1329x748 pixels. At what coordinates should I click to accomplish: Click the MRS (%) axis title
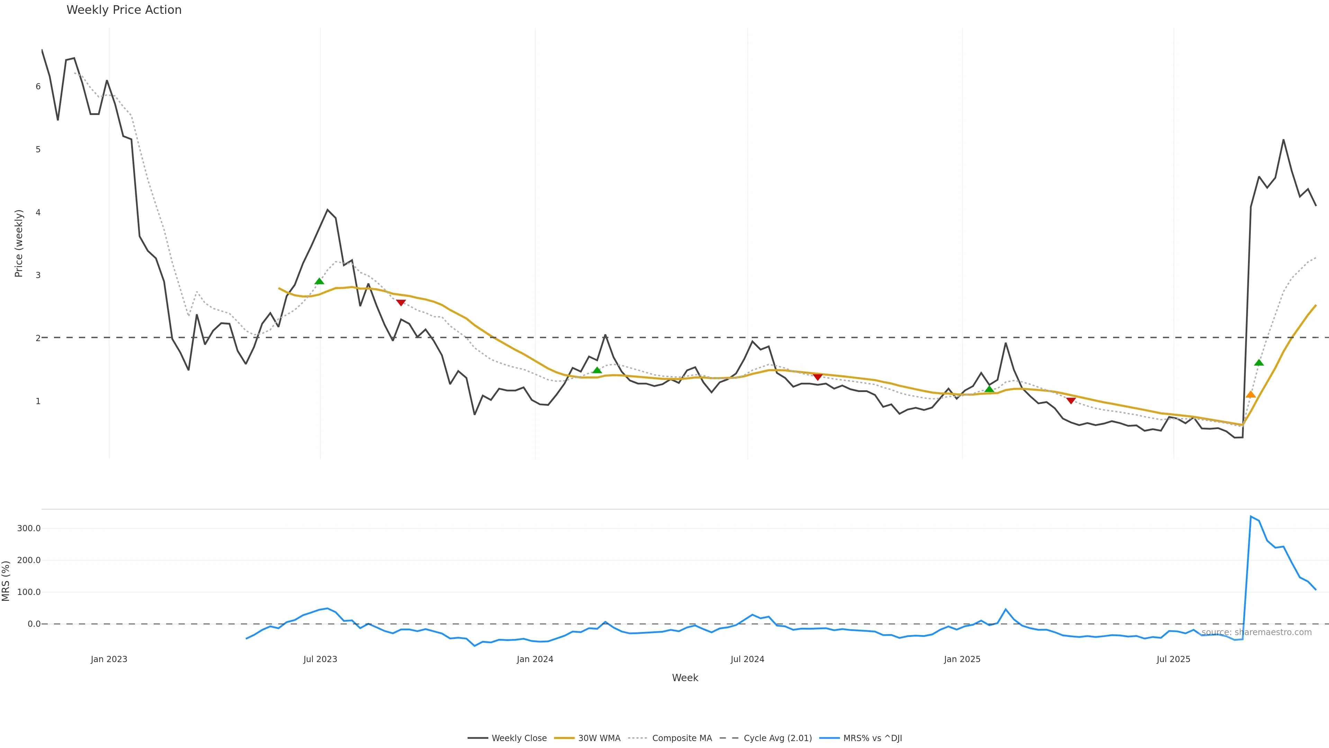(x=6, y=581)
